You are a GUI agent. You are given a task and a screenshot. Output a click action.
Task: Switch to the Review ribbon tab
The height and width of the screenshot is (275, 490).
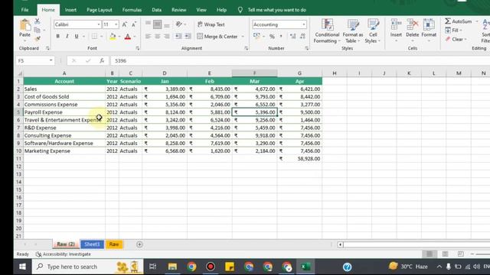pos(178,10)
